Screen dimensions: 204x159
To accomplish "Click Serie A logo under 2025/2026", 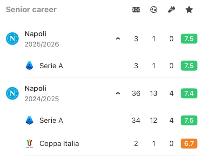I will (30, 66).
